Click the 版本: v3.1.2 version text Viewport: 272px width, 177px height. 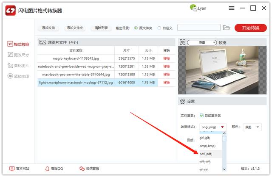pos(250,169)
